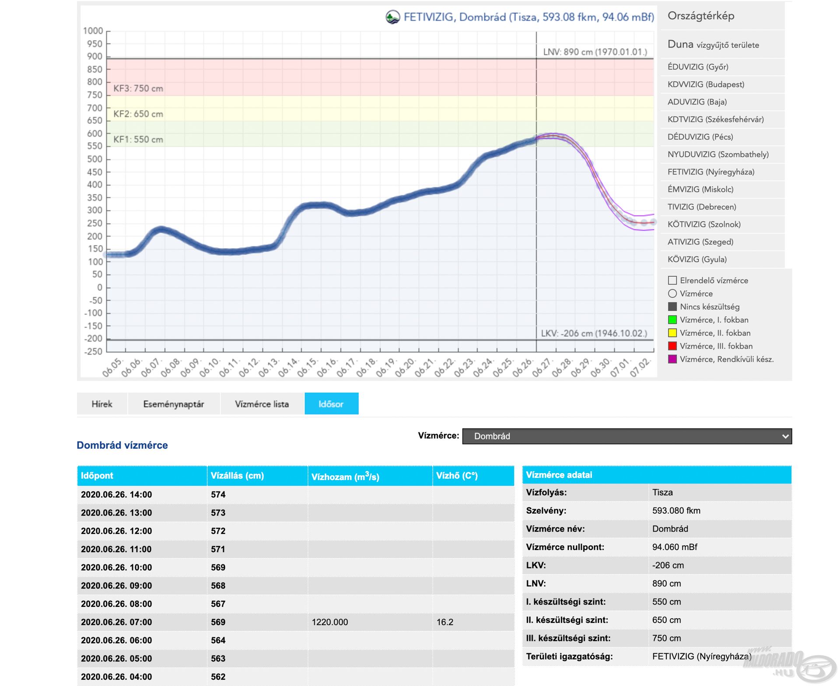Screen dimensions: 840x686
Task: Click the III. készültségi szint row label
Action: tap(568, 638)
